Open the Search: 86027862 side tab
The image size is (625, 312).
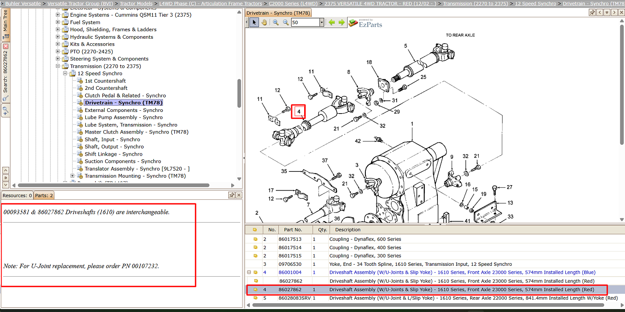(x=5, y=72)
